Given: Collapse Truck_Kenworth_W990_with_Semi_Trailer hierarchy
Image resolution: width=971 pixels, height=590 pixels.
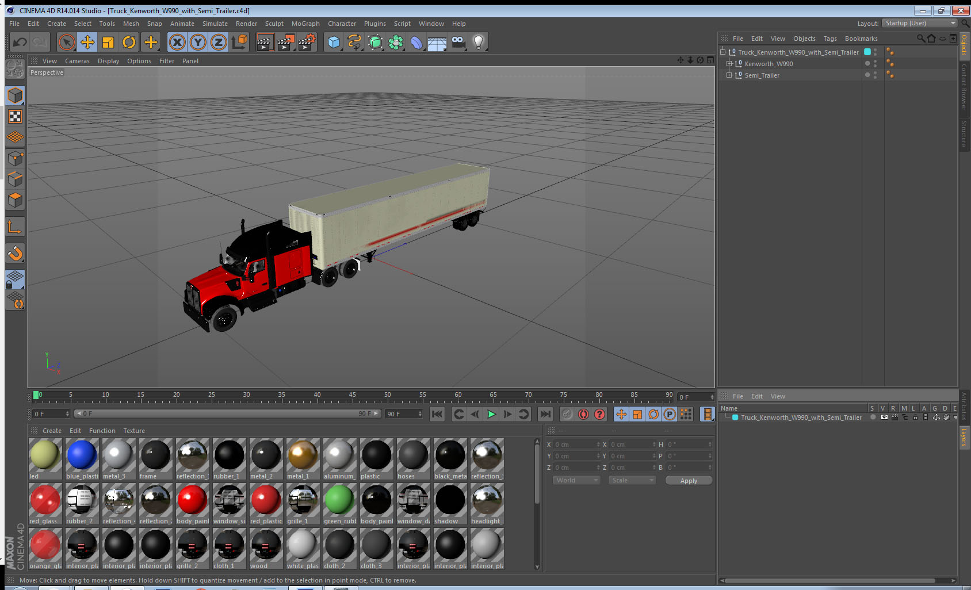Looking at the screenshot, I should pyautogui.click(x=723, y=52).
